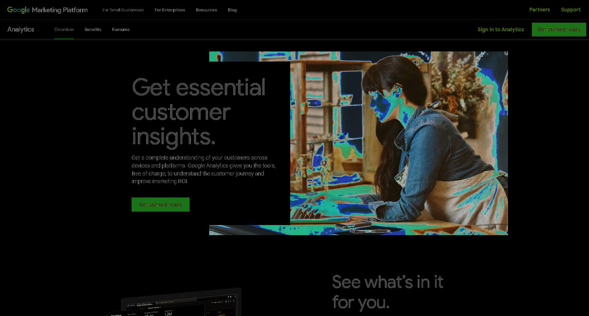Click the Get essential customer insights headline
589x316 pixels.
198,112
